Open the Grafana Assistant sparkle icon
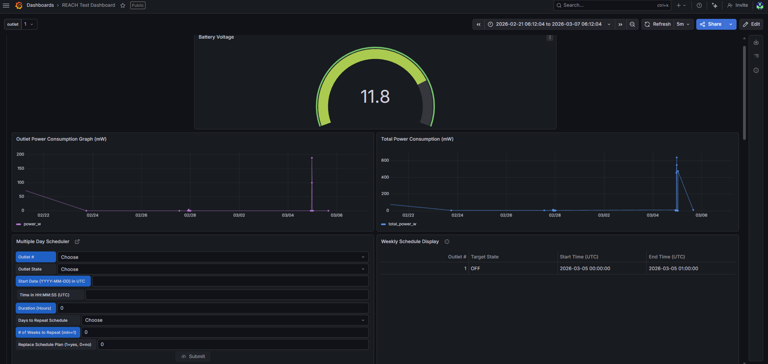Screen dimensions: 768x364 click(x=715, y=5)
